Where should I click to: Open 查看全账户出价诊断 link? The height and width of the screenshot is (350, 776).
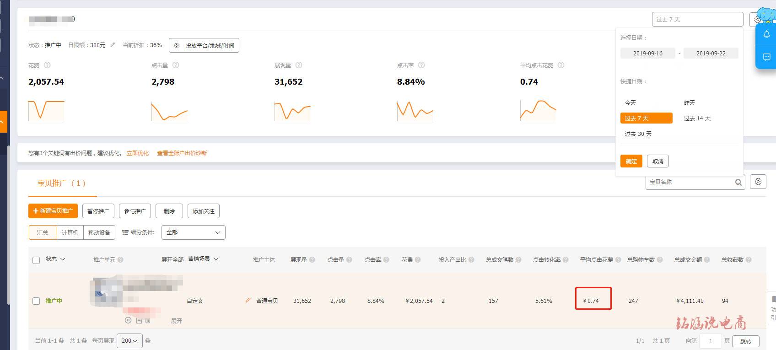click(182, 153)
